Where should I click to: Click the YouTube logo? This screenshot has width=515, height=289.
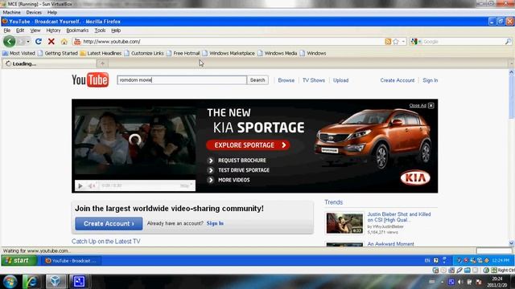click(x=90, y=80)
